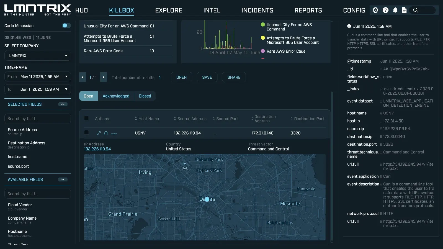Go to previous results page arrow
This screenshot has width=443, height=249.
83,77
